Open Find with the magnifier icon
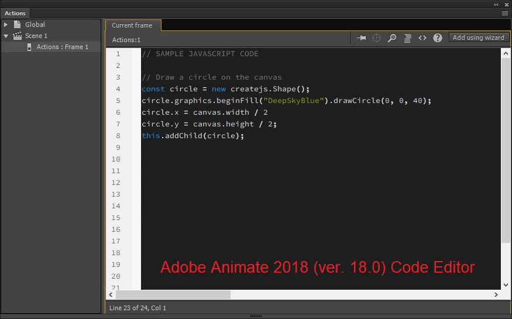This screenshot has height=319, width=512. click(392, 38)
